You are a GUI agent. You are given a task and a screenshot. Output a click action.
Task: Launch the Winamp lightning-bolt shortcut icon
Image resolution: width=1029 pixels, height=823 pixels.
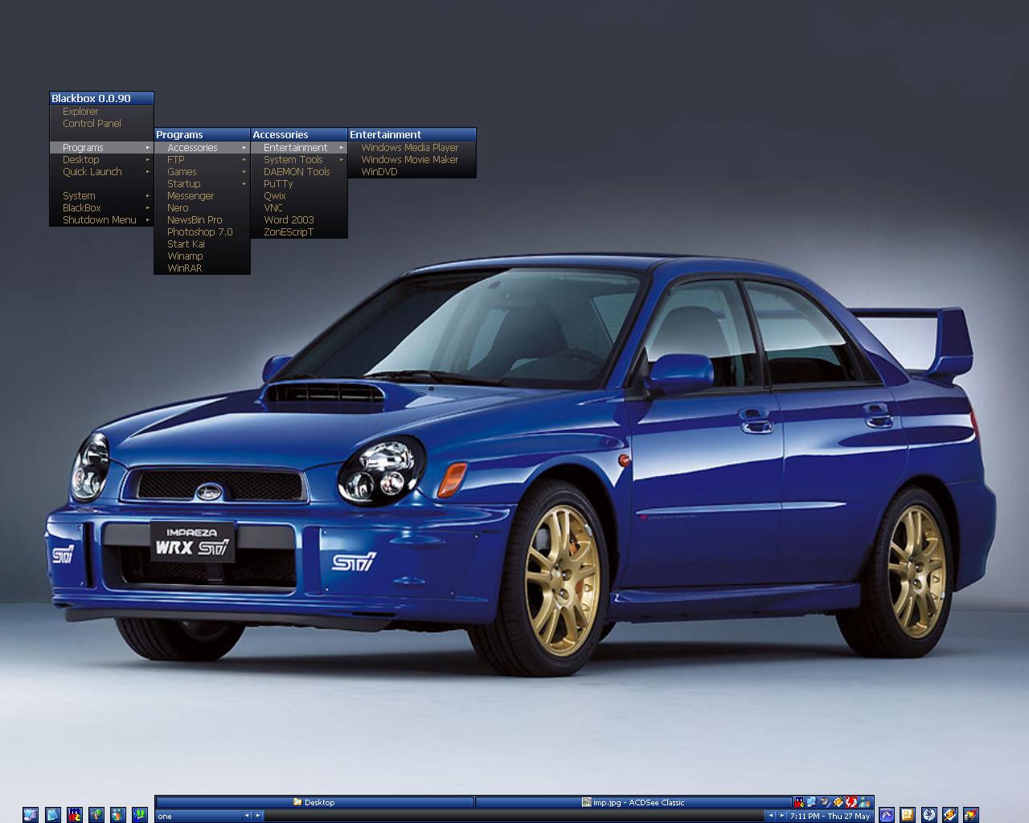(950, 815)
